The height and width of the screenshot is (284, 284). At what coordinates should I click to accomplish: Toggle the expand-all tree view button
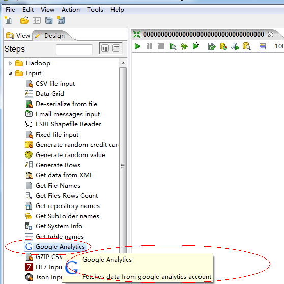tap(105, 48)
